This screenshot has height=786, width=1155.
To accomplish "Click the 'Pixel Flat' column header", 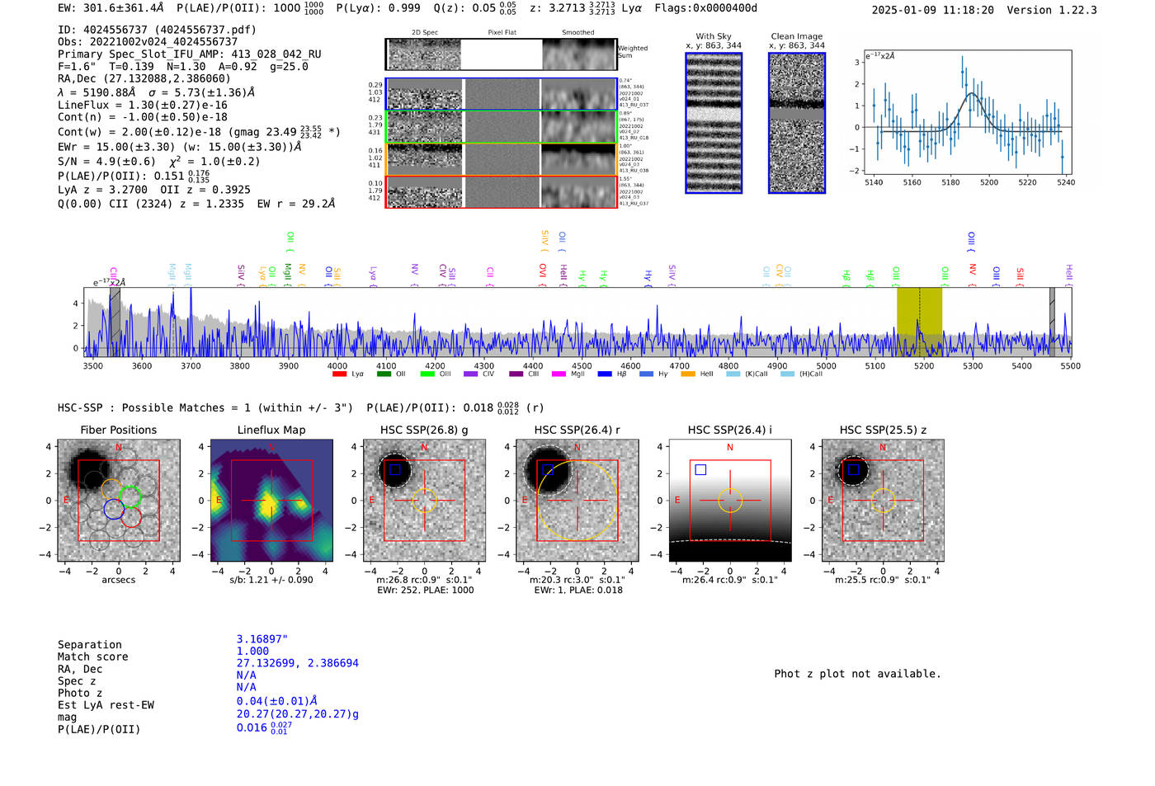I will tap(502, 33).
